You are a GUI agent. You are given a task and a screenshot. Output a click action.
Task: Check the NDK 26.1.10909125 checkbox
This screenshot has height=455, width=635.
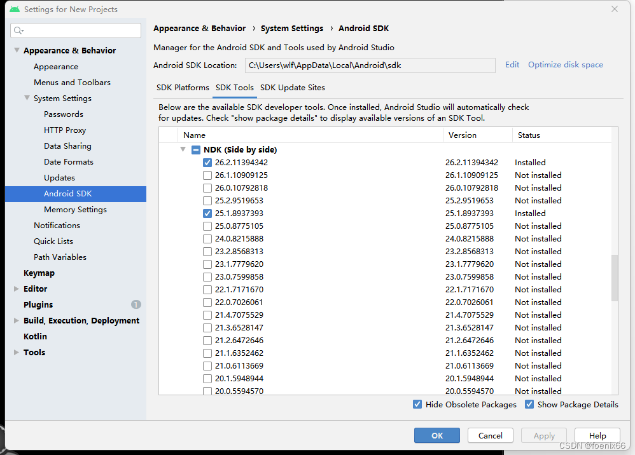[207, 175]
